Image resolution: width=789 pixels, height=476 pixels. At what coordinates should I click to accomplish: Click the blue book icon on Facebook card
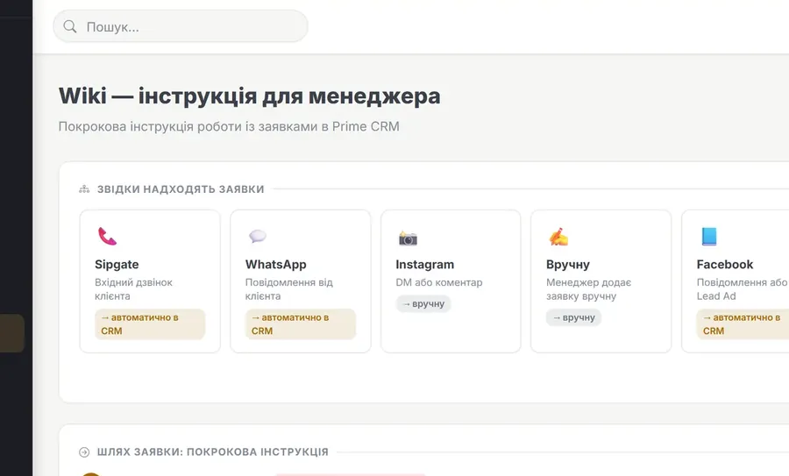pos(709,237)
